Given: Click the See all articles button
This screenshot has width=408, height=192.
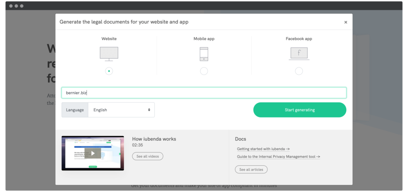Looking at the screenshot, I should [x=251, y=170].
